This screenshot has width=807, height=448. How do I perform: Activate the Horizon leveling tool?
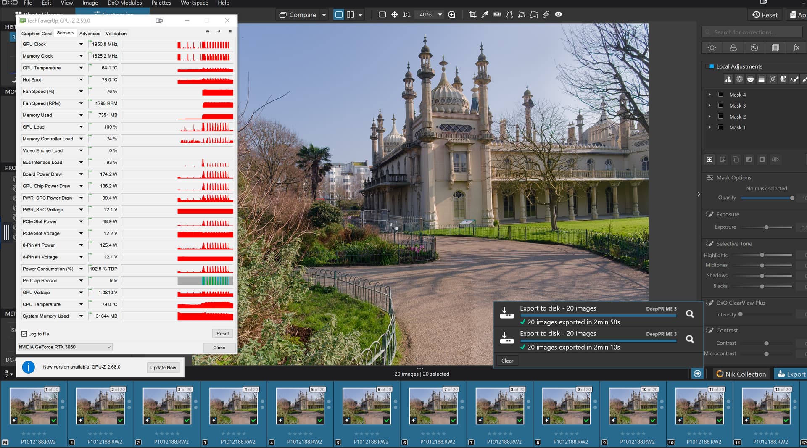[497, 15]
